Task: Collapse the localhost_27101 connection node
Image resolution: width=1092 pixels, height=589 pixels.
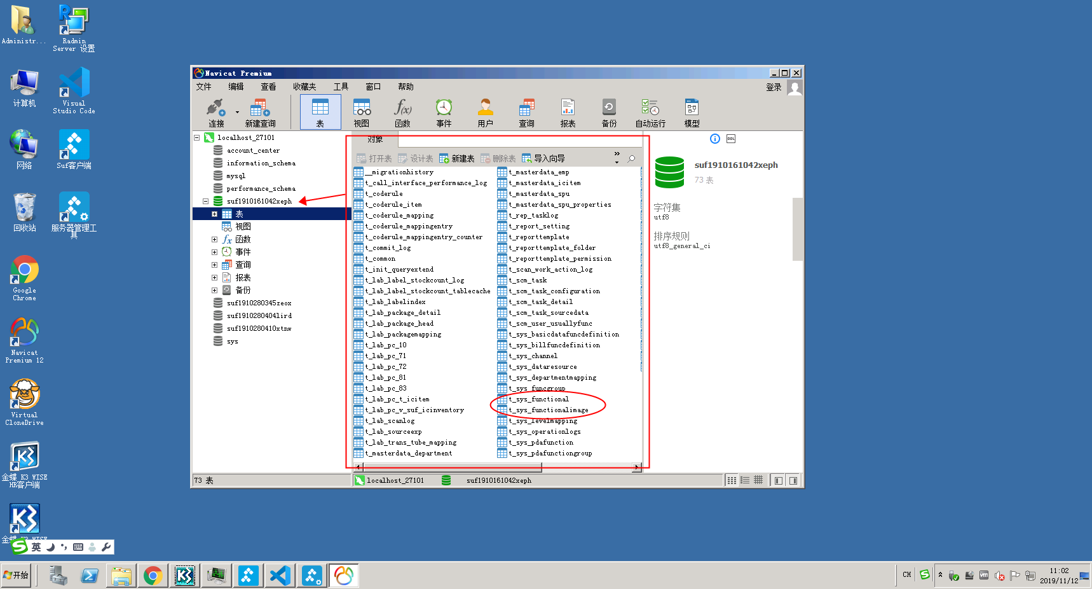Action: [196, 137]
